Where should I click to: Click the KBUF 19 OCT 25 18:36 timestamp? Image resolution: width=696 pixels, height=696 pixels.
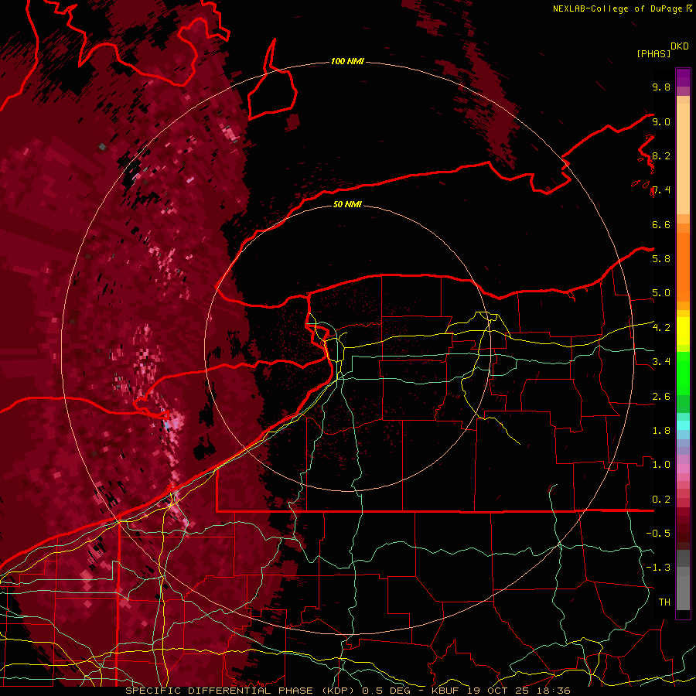click(x=500, y=691)
